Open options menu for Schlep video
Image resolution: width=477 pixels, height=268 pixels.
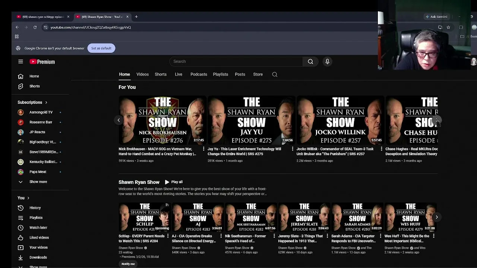pos(168,236)
